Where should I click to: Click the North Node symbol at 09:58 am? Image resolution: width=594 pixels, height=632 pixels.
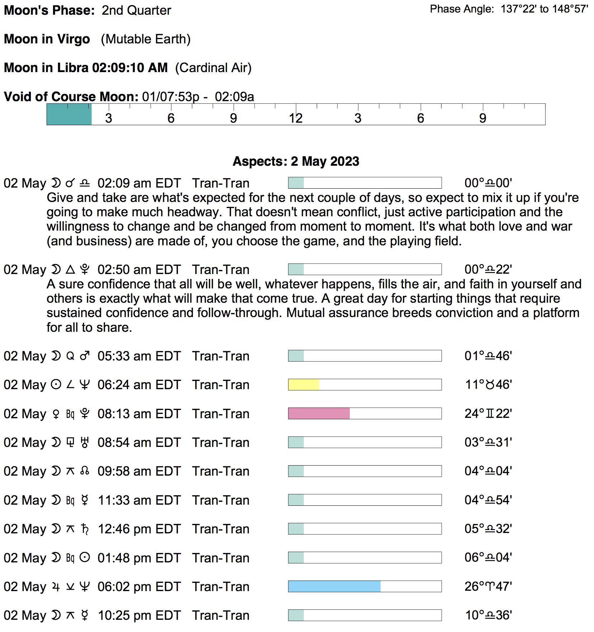tap(85, 471)
